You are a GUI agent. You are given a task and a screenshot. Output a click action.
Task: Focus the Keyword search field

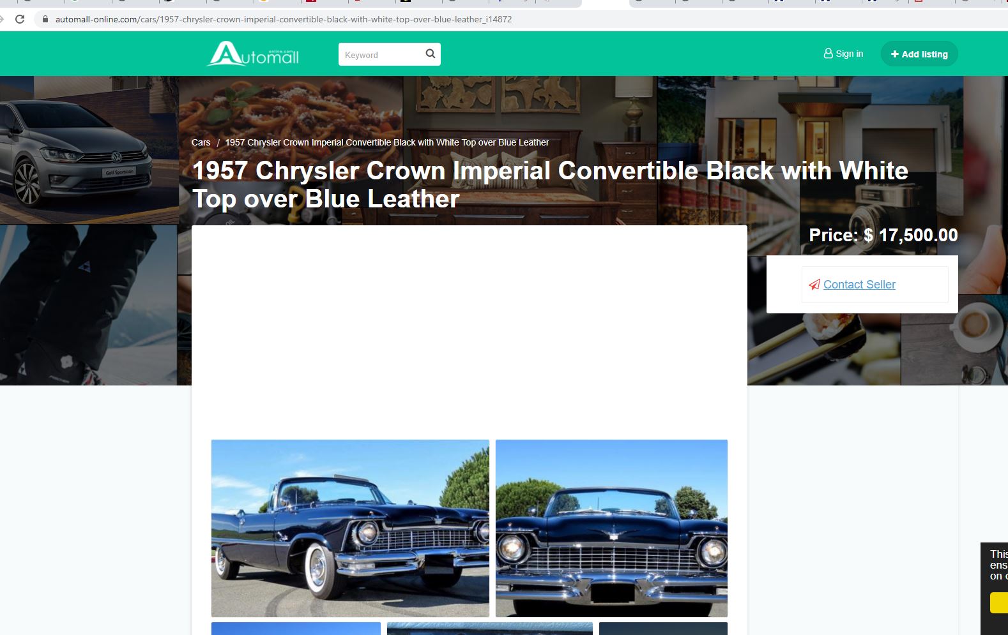[382, 54]
